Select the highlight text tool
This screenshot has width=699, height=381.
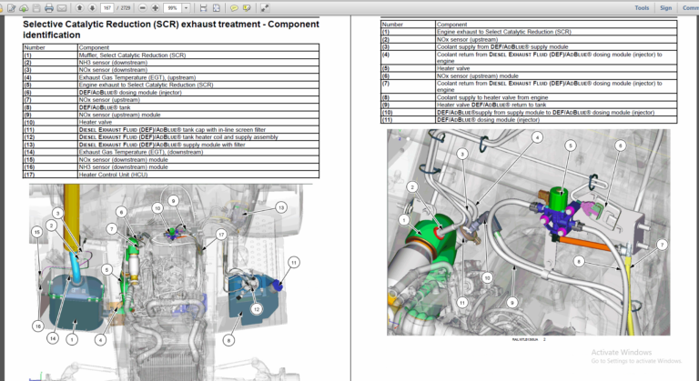point(247,8)
